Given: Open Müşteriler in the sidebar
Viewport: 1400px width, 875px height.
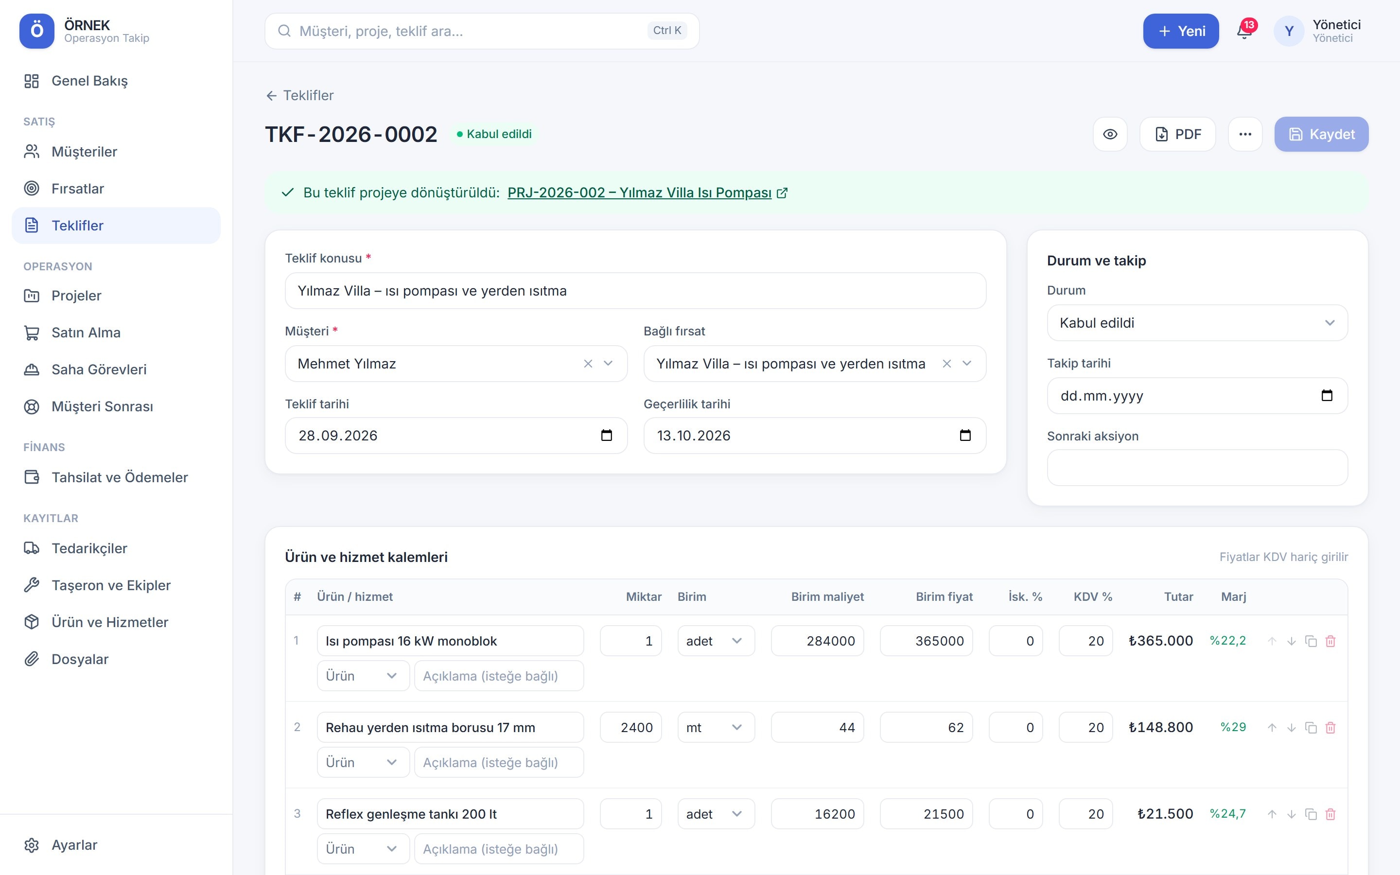Looking at the screenshot, I should click(x=116, y=152).
